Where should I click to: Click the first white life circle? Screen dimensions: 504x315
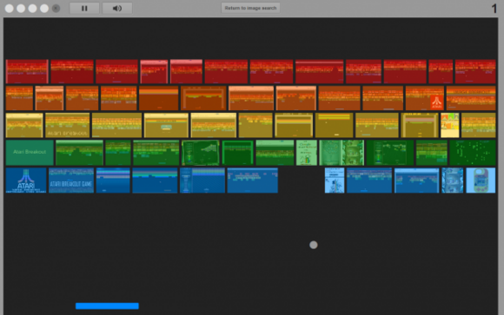click(x=10, y=9)
